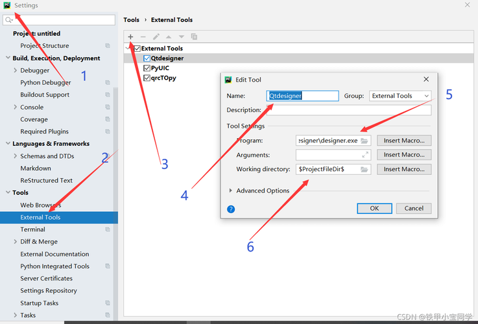Image resolution: width=478 pixels, height=324 pixels.
Task: Browse for Working directory folder icon
Action: (364, 169)
